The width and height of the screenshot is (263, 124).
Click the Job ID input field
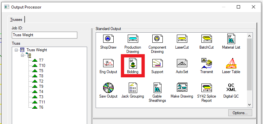coord(45,35)
